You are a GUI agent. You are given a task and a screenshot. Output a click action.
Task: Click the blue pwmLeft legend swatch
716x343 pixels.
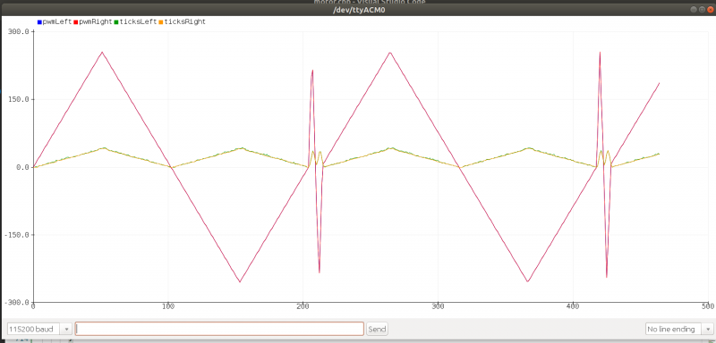tap(39, 21)
